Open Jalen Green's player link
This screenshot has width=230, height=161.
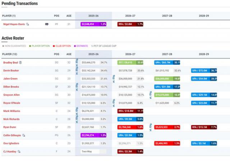click(x=10, y=79)
